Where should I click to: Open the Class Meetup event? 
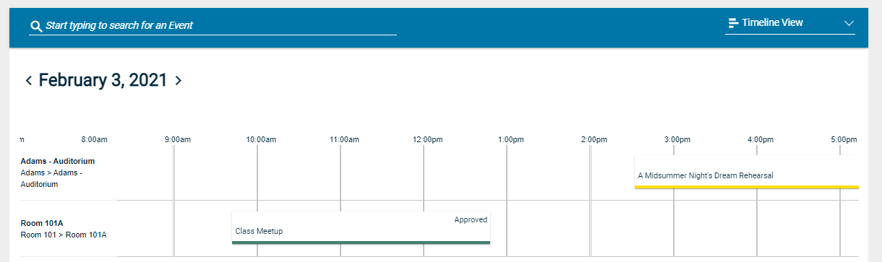361,228
